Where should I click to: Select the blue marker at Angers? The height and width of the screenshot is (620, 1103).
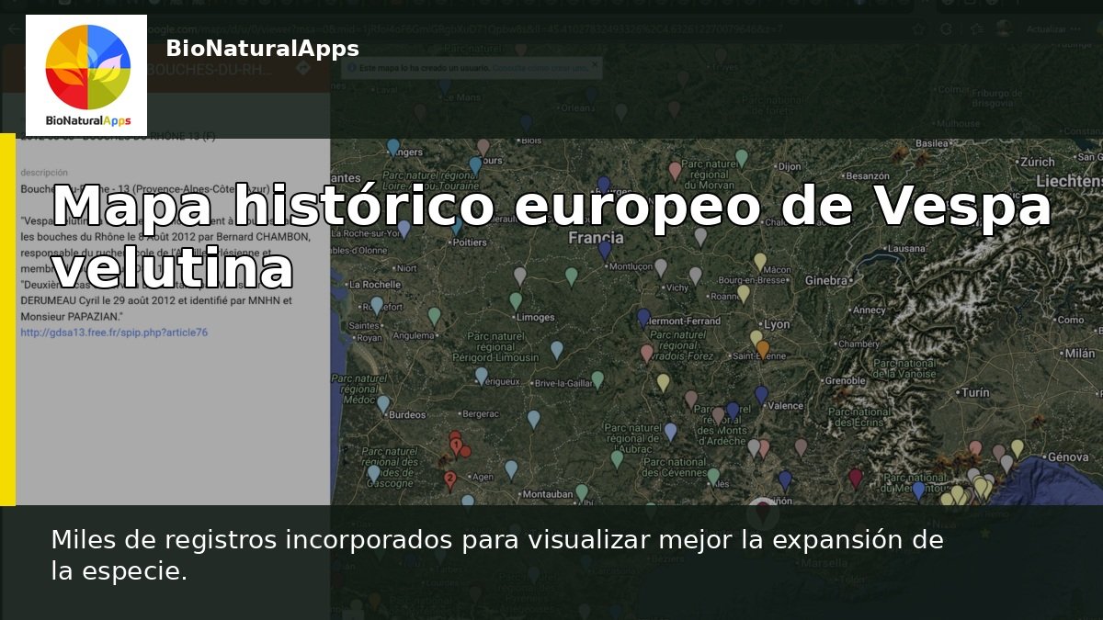pyautogui.click(x=393, y=147)
